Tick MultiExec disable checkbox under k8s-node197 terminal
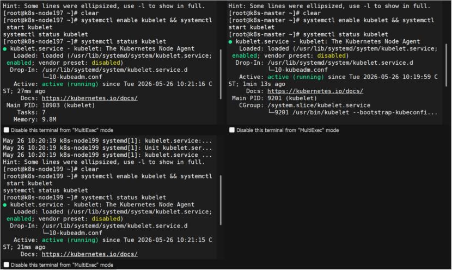 point(7,130)
